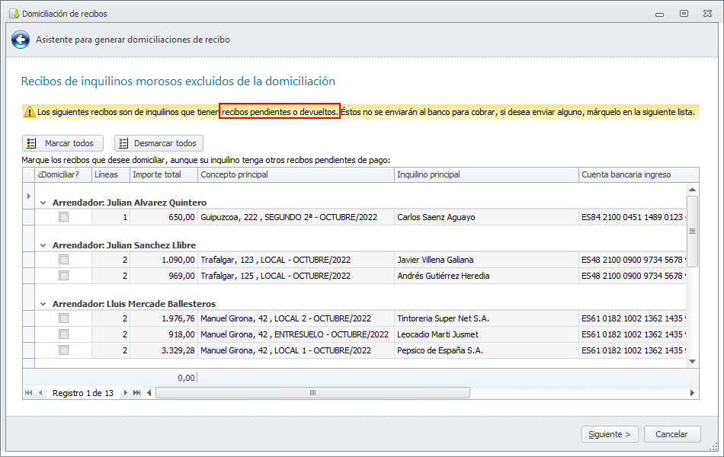This screenshot has width=724, height=457.
Task: Select the Guipuzcoa, 222, SEGUNDO 2ª concept cell
Action: pos(296,217)
